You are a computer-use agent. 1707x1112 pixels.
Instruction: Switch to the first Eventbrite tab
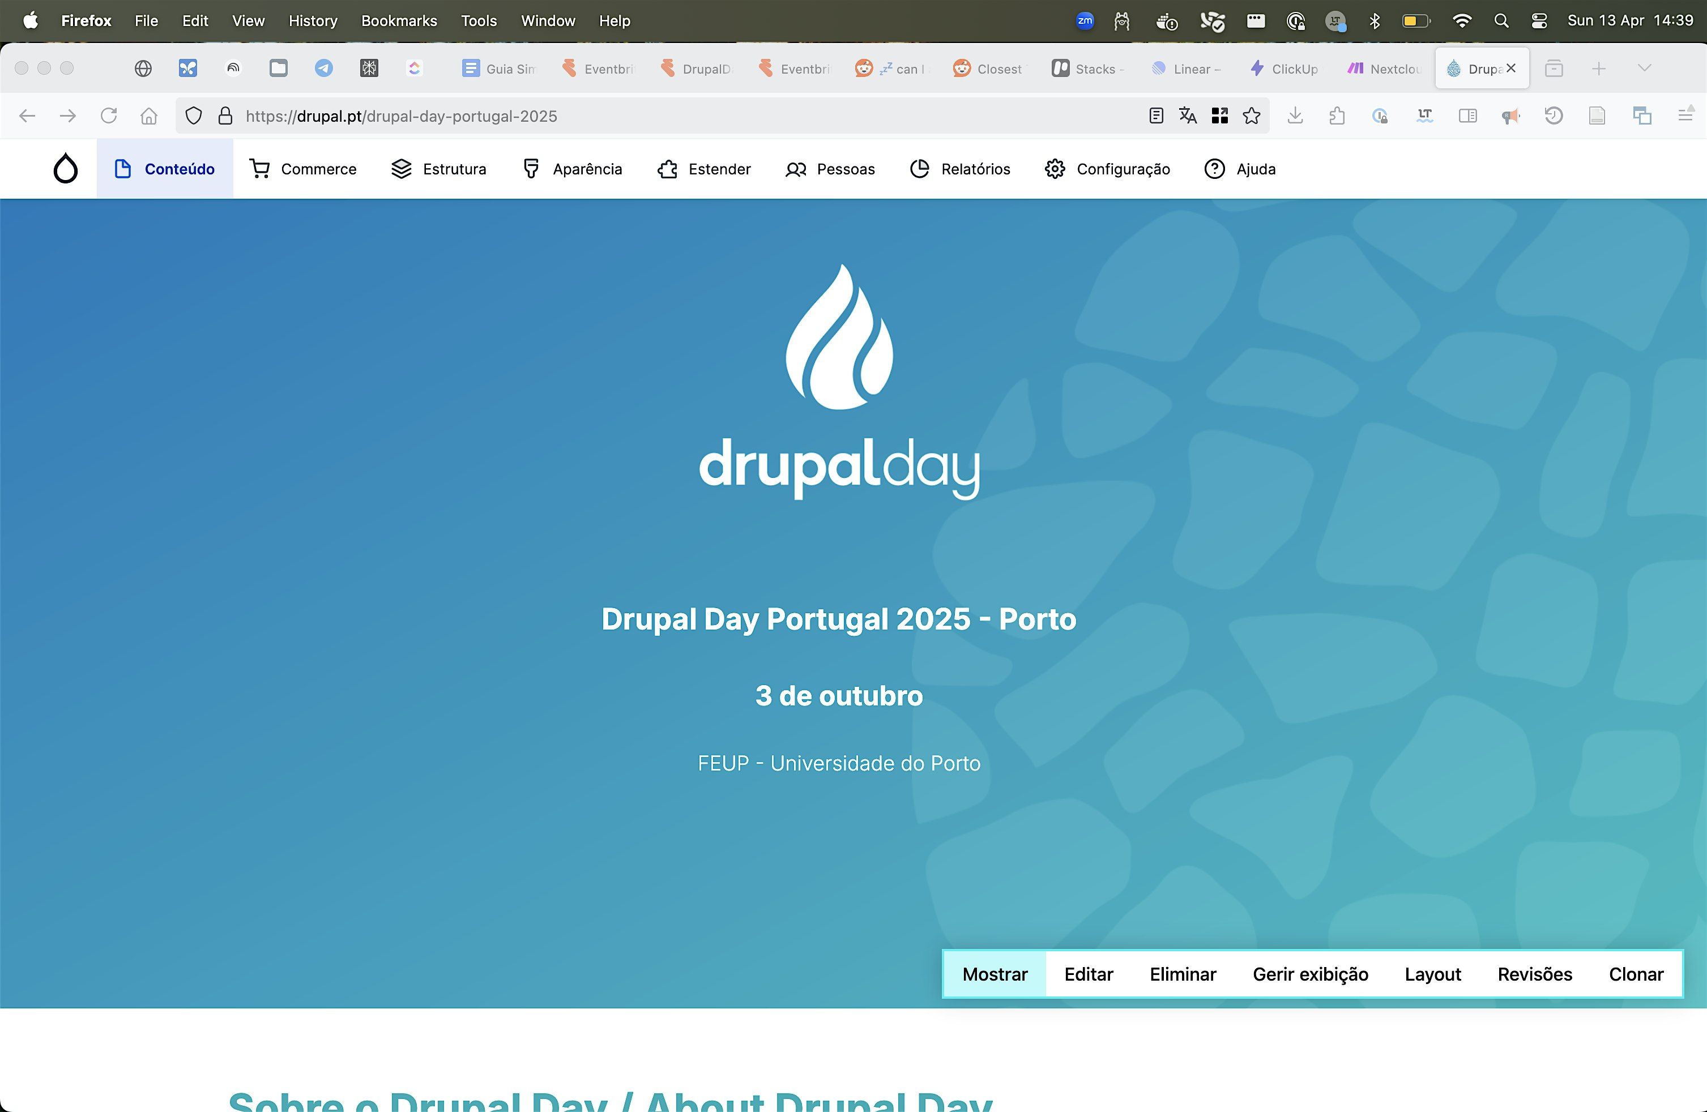coord(598,69)
